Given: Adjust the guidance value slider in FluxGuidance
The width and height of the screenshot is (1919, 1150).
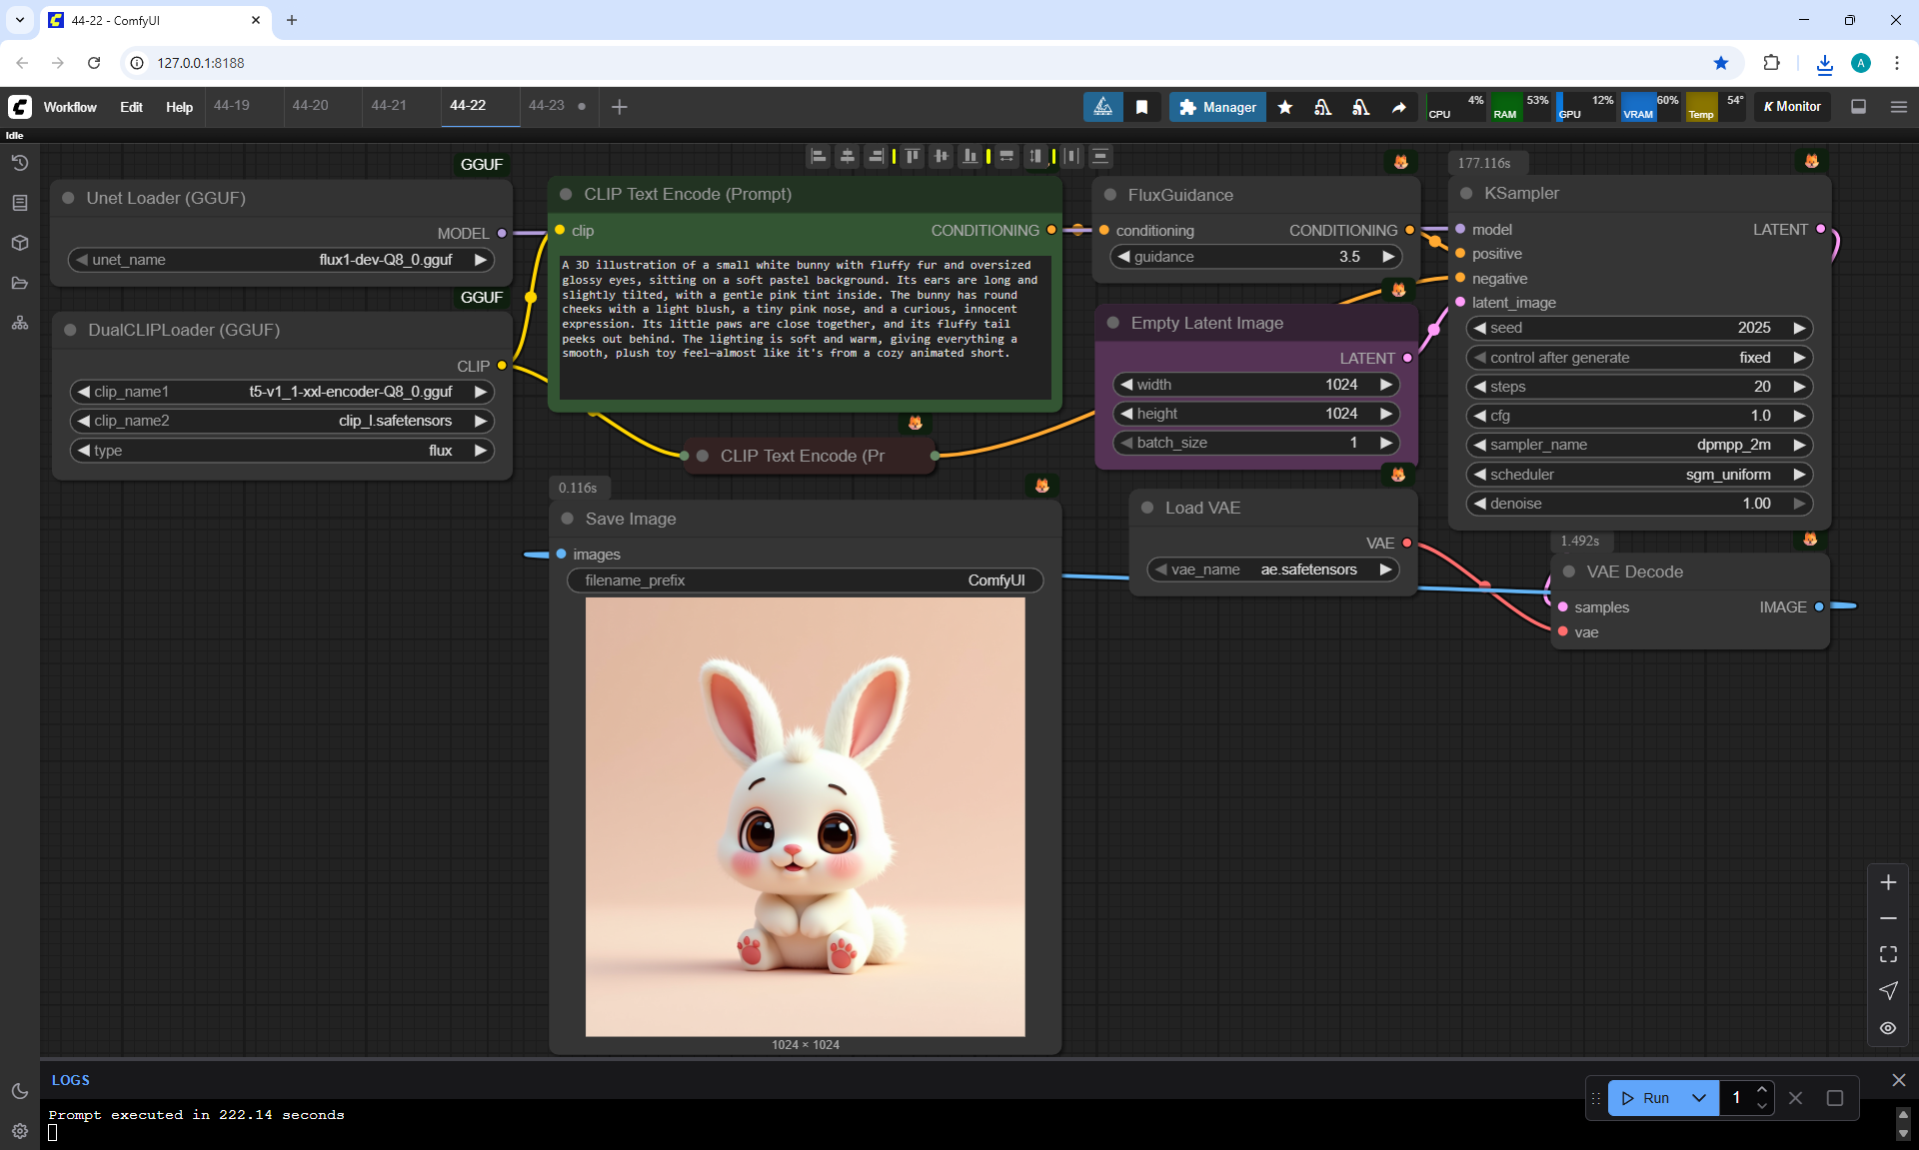Looking at the screenshot, I should (1257, 257).
